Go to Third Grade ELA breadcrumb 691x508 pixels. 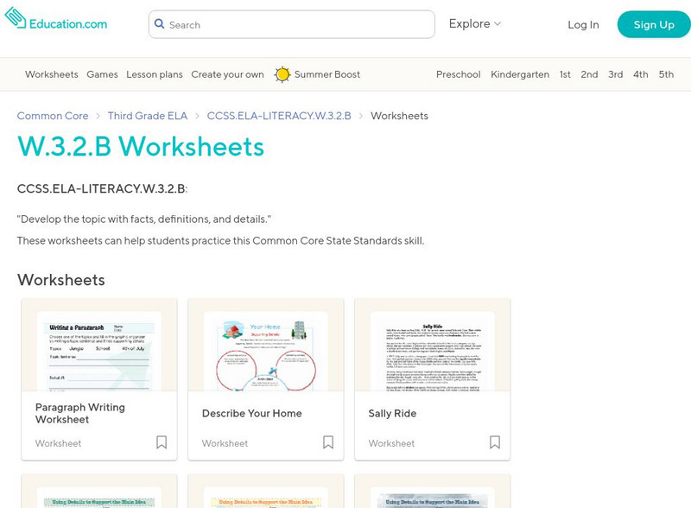(x=148, y=116)
